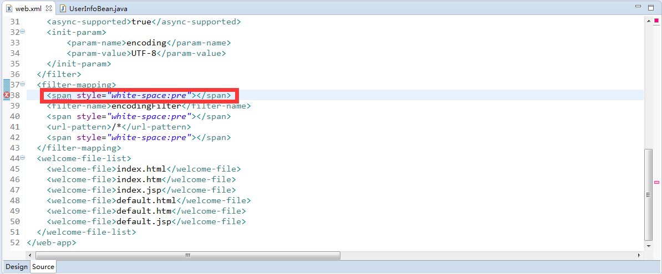Click the UTF-8 param value
The height and width of the screenshot is (274, 662).
pyautogui.click(x=144, y=53)
